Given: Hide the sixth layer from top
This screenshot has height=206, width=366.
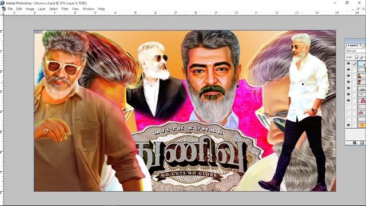Looking at the screenshot, I should [348, 94].
